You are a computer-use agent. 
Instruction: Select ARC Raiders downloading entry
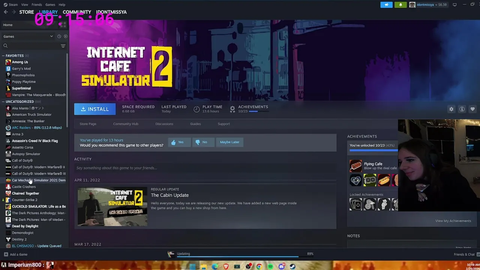click(37, 127)
